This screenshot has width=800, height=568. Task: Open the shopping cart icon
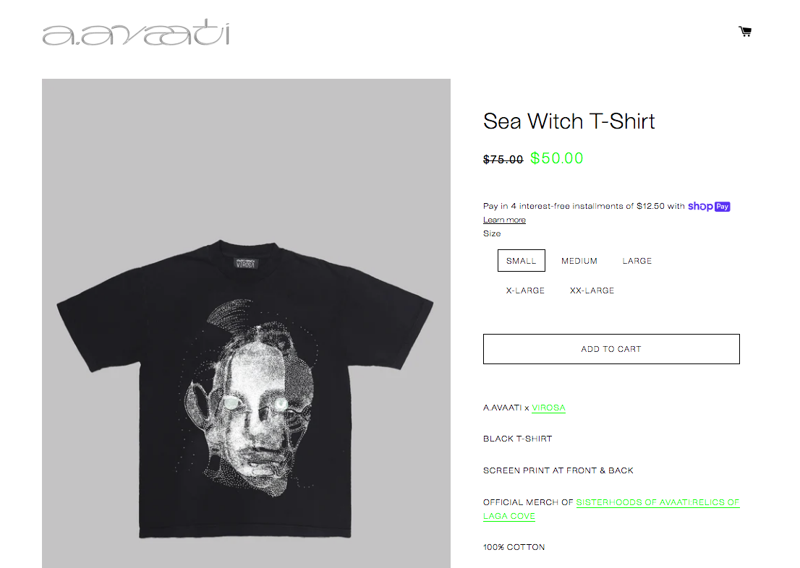click(745, 32)
